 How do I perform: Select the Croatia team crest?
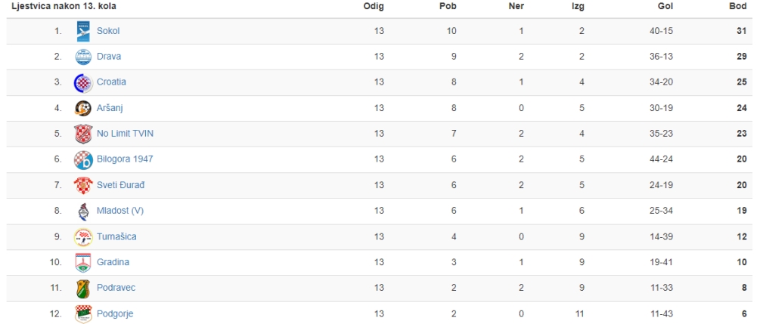[x=83, y=82]
